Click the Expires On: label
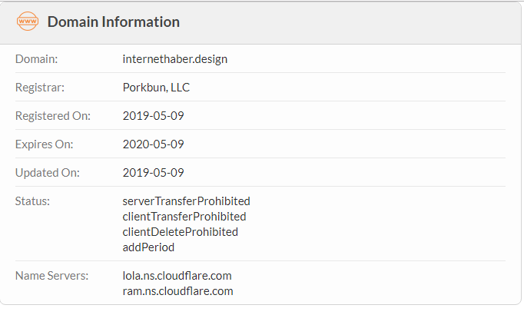 pyautogui.click(x=44, y=144)
